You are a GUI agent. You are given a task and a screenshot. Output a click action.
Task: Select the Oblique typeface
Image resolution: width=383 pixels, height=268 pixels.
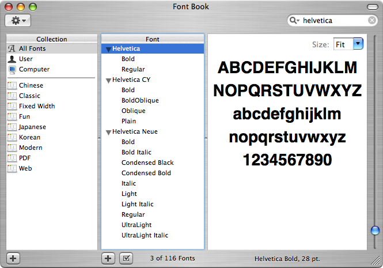click(x=134, y=111)
